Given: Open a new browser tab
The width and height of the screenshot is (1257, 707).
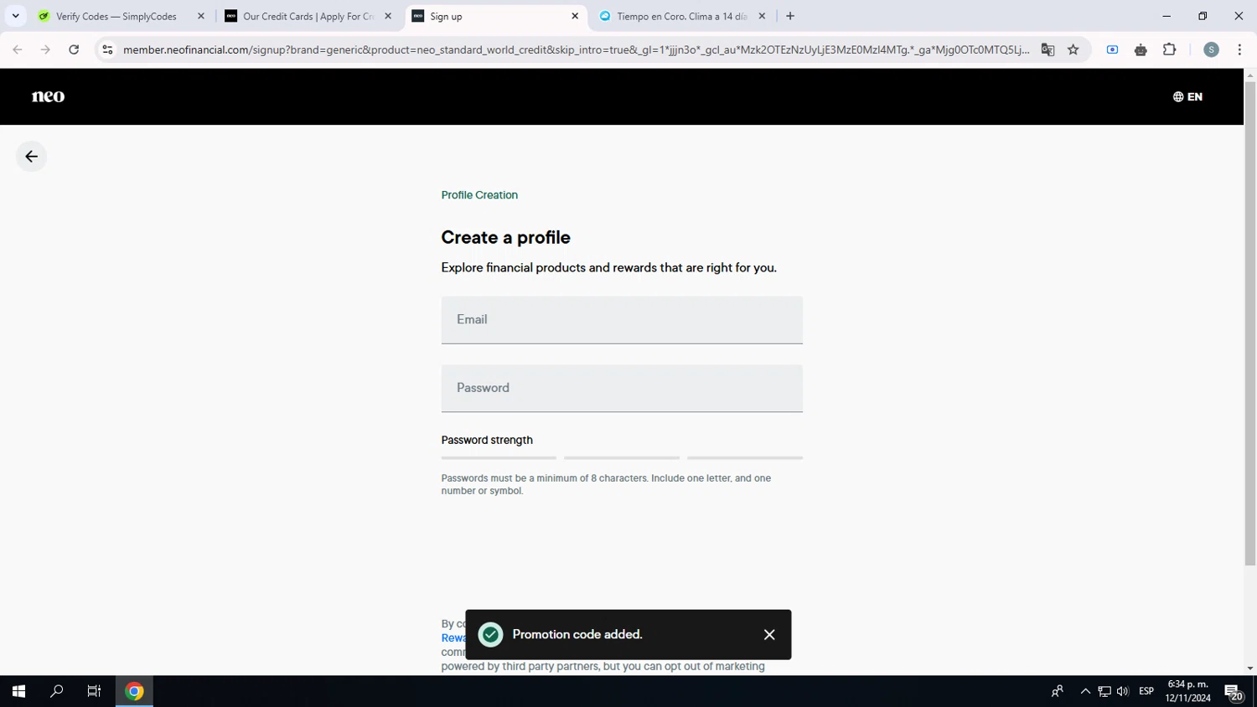Looking at the screenshot, I should [790, 16].
